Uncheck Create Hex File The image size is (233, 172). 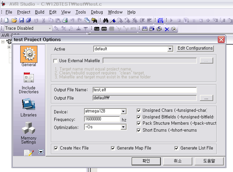(56, 148)
